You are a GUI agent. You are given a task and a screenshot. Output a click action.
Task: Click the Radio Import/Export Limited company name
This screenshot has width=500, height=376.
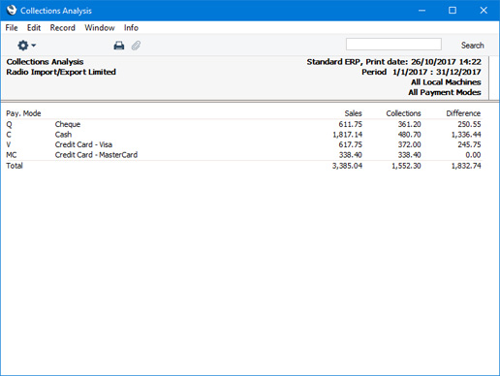pyautogui.click(x=61, y=72)
